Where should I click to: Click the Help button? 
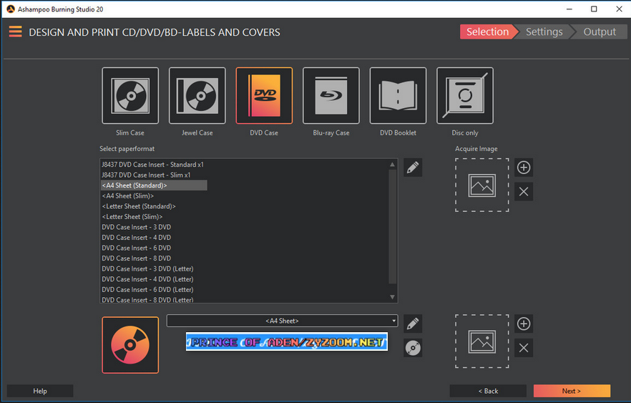(40, 391)
